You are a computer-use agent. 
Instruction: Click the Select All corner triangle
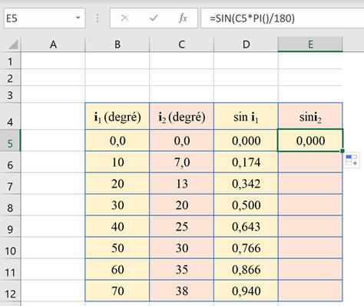tap(13, 45)
